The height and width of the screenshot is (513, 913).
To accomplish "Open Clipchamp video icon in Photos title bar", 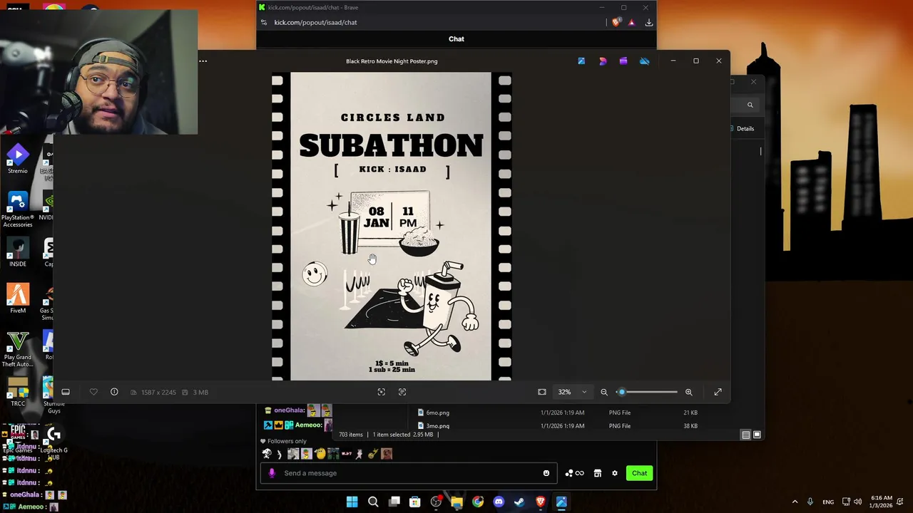I will click(x=623, y=61).
